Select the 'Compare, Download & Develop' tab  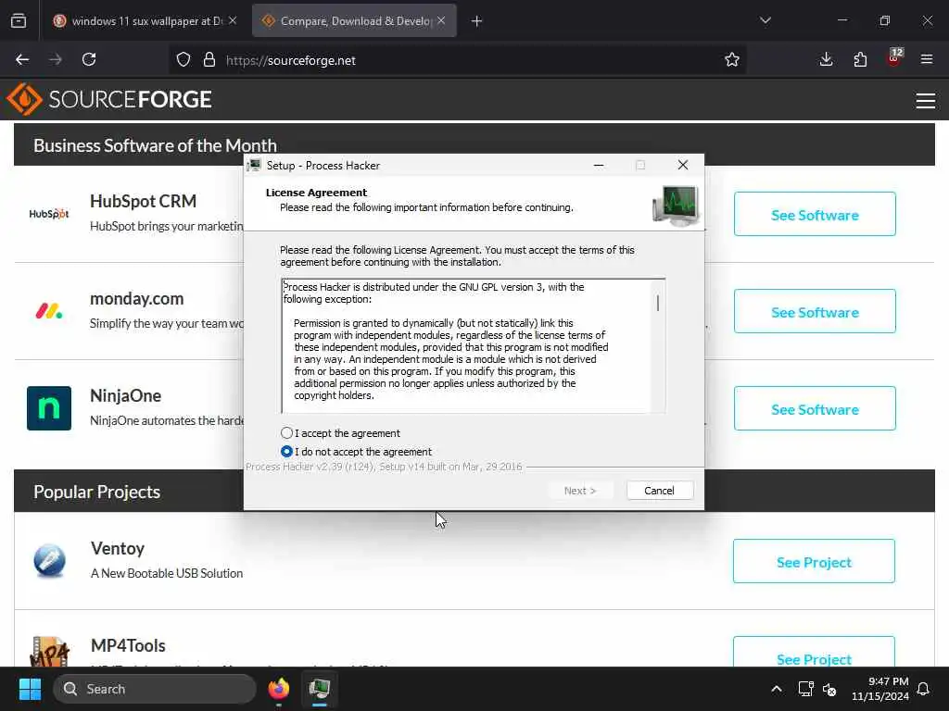click(x=355, y=21)
